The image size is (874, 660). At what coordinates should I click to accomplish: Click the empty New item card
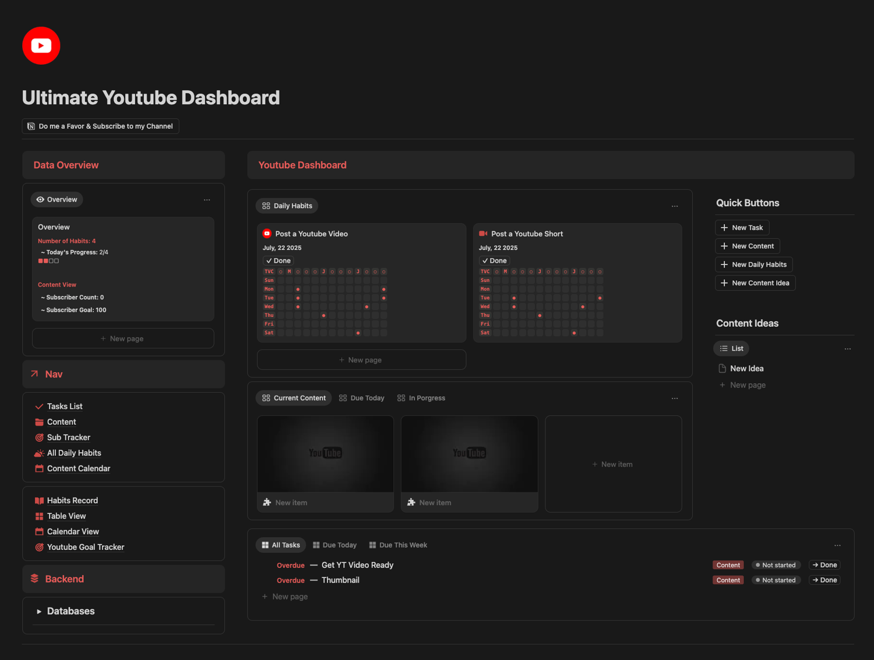click(614, 464)
